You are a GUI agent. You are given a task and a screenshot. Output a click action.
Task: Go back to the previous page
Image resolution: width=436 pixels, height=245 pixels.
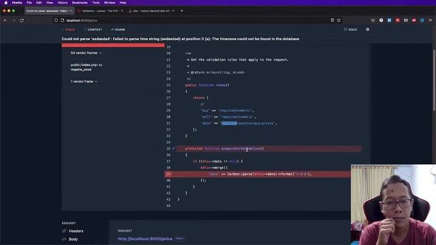coord(5,20)
